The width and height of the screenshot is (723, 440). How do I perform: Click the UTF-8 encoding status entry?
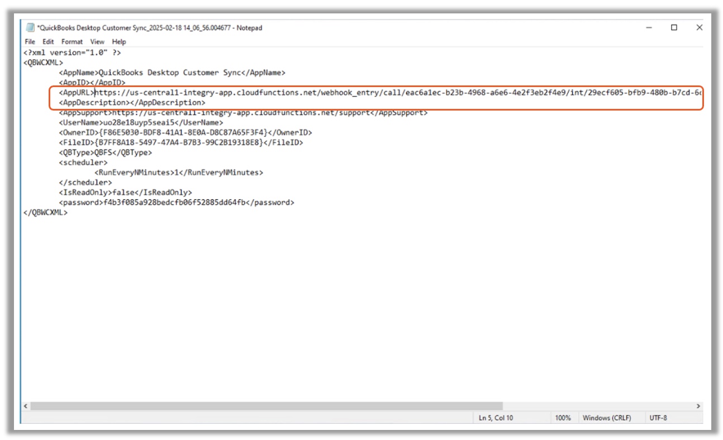658,418
